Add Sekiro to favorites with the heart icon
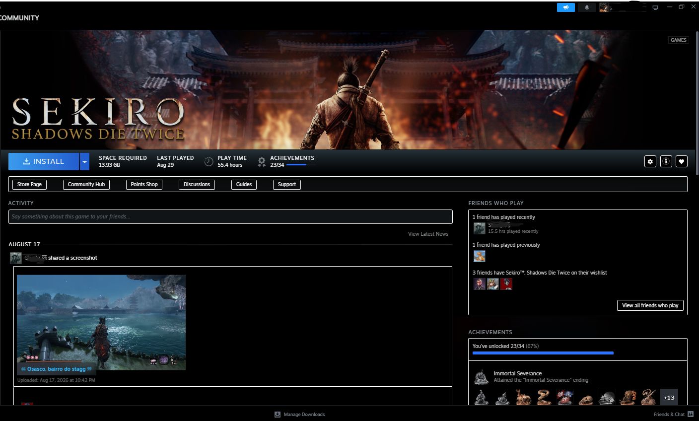The width and height of the screenshot is (699, 421). [x=682, y=161]
